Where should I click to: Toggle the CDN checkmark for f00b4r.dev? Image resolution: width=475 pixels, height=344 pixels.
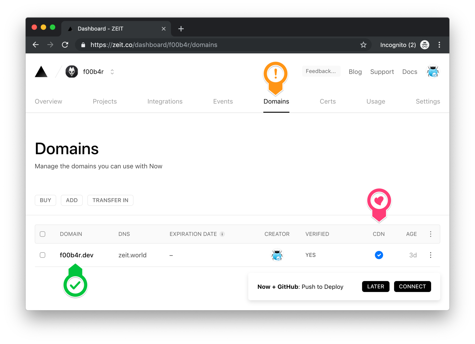point(379,255)
